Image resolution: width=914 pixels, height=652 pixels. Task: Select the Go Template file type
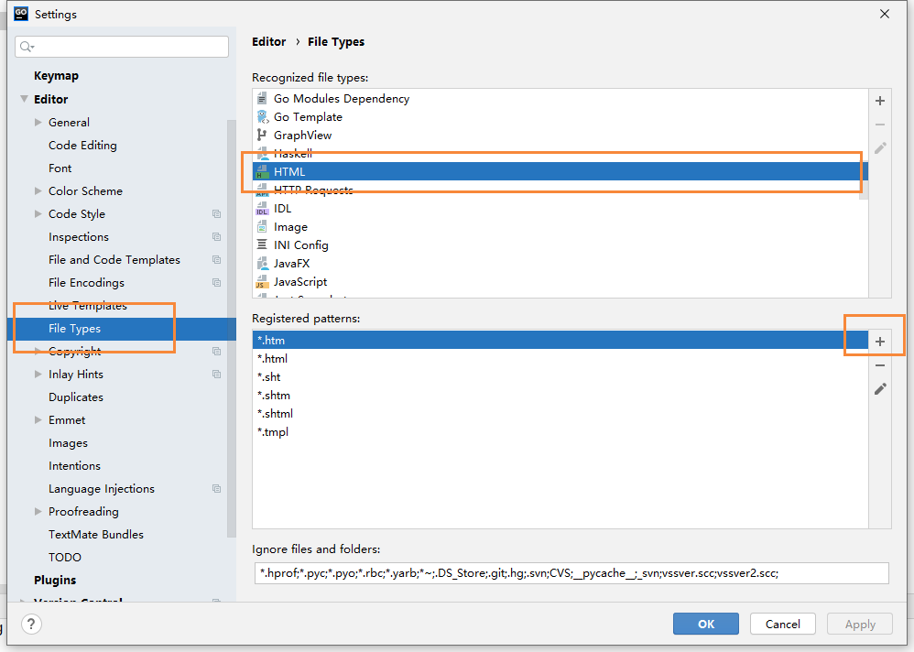click(x=308, y=117)
